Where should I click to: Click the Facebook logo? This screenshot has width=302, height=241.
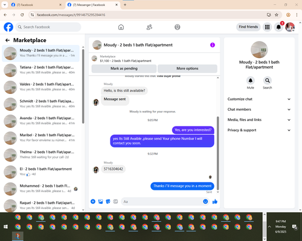point(8,27)
